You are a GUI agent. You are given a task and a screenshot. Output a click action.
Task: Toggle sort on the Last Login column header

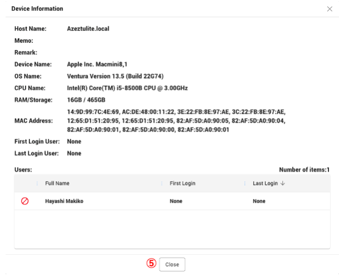(x=265, y=183)
